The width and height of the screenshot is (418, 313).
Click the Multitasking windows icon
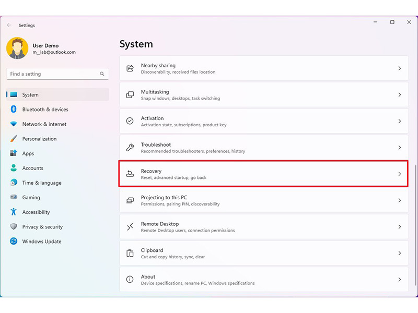pyautogui.click(x=130, y=95)
